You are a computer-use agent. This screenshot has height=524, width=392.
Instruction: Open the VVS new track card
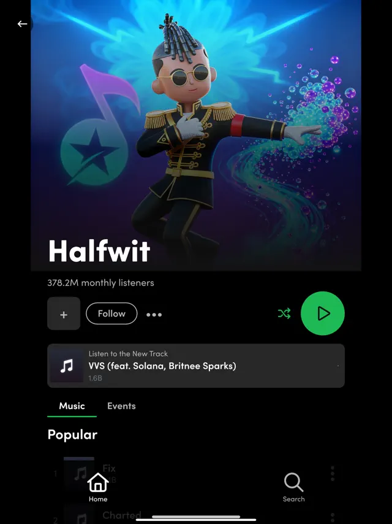[196, 366]
